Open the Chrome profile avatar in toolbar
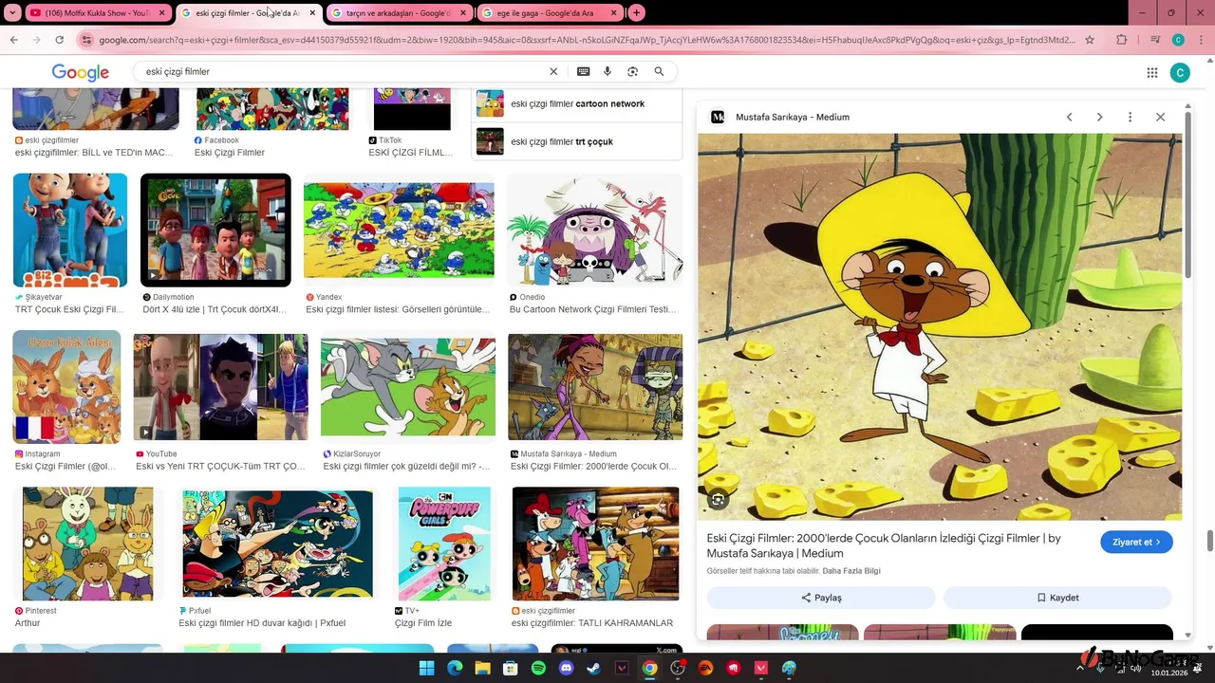1215x683 pixels. pos(1178,40)
